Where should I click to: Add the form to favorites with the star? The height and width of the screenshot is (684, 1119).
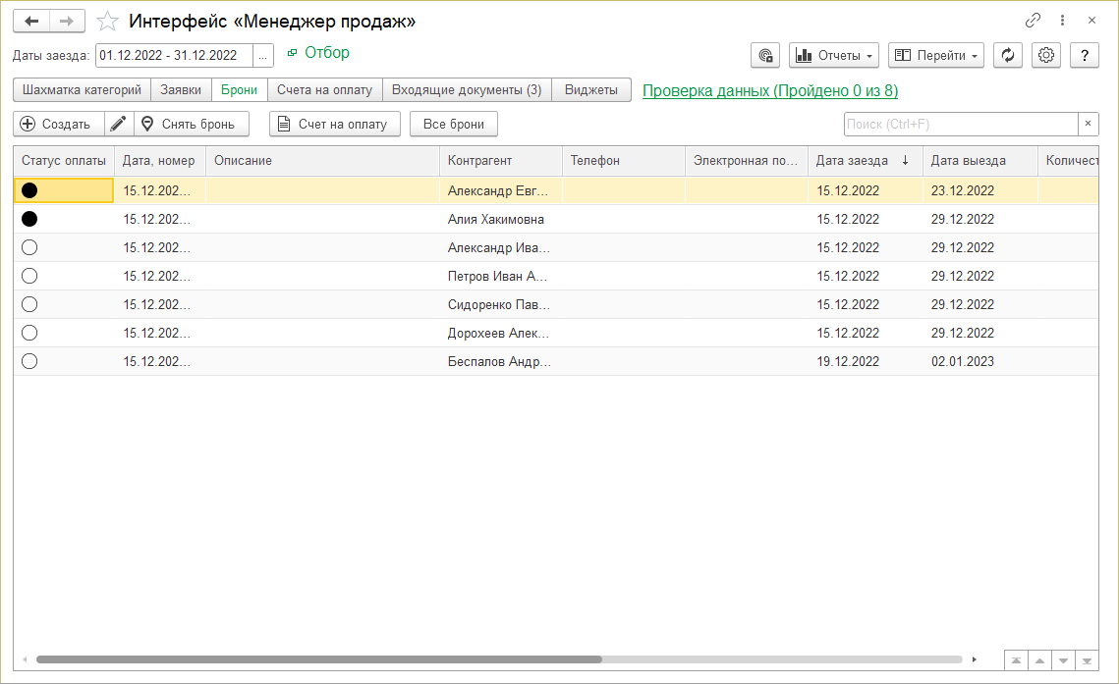click(x=107, y=21)
